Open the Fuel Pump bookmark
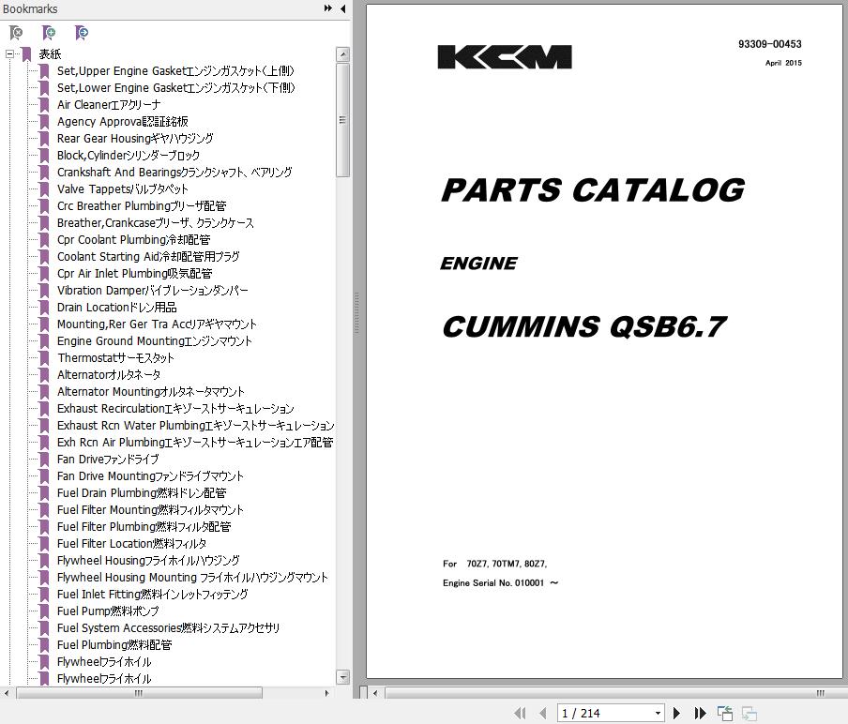Screen dimensions: 848x724 [x=108, y=611]
